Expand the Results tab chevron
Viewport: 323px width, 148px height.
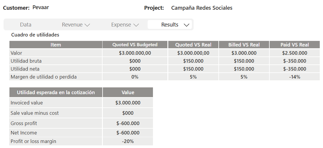(x=186, y=25)
